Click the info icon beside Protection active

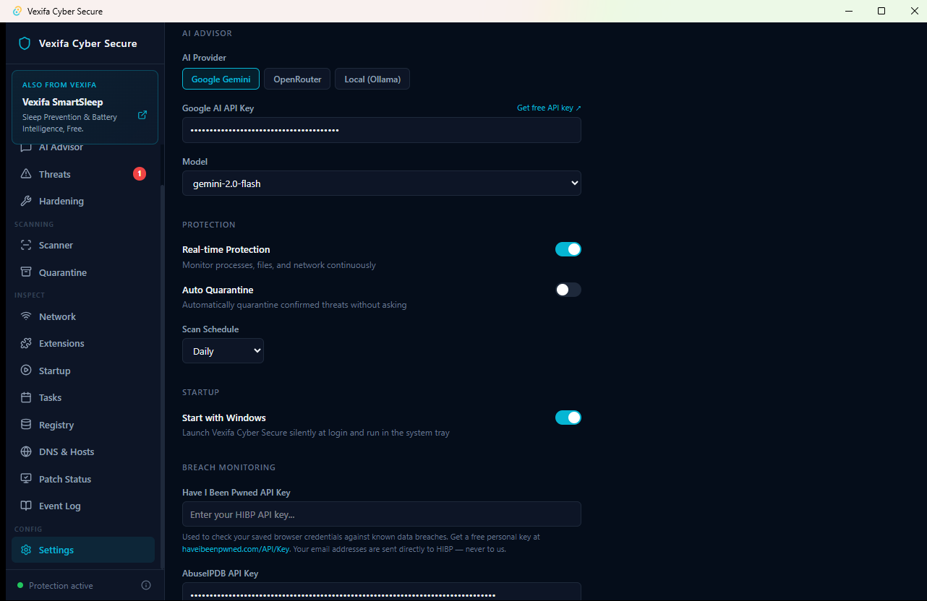pyautogui.click(x=146, y=585)
